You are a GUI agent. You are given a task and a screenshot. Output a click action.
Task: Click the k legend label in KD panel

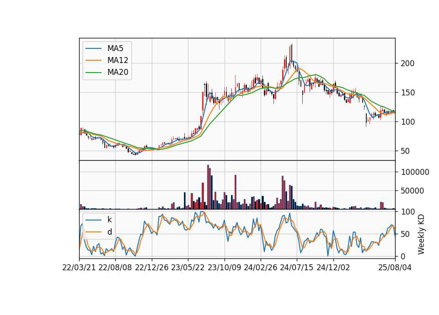pyautogui.click(x=109, y=220)
